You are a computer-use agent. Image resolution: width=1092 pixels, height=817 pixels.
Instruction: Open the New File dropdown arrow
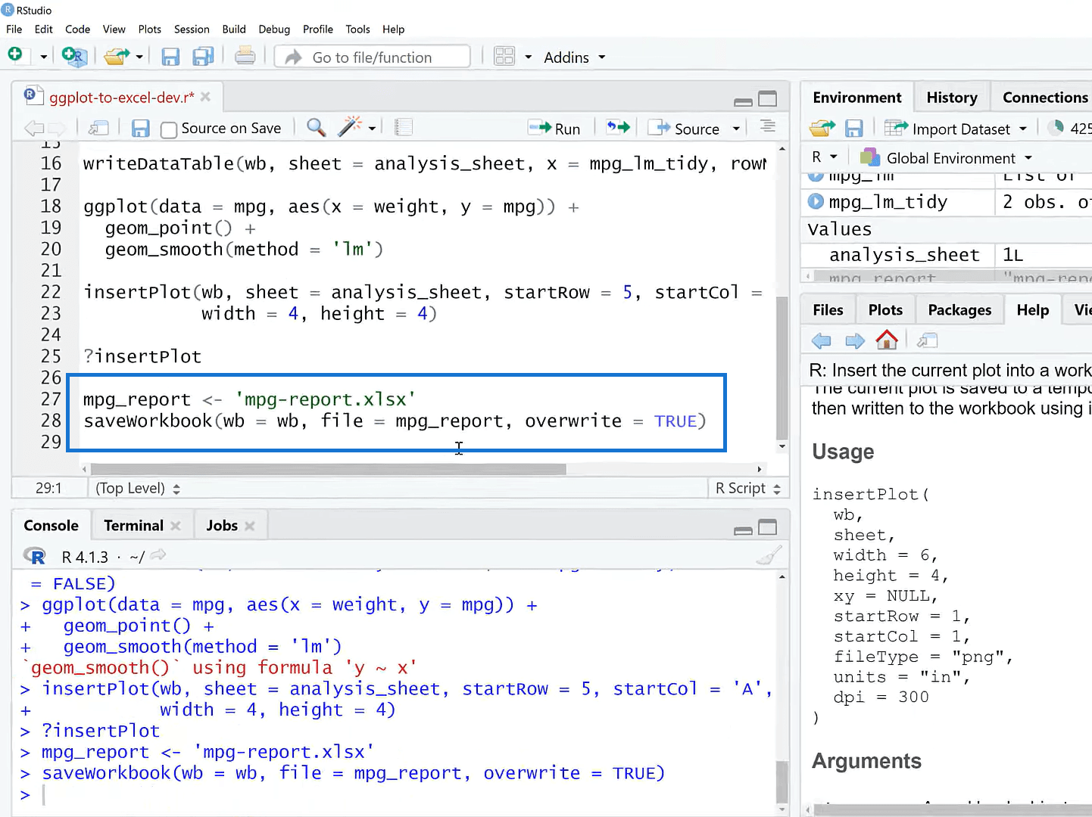point(43,57)
